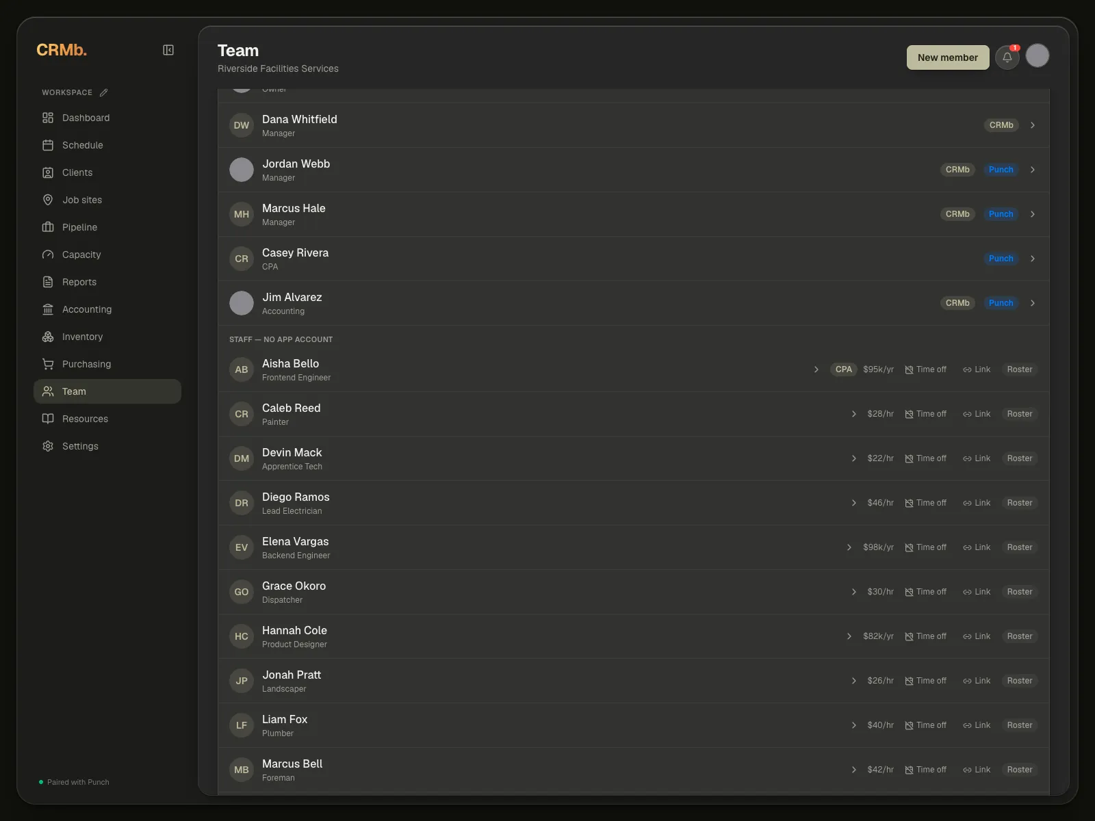The image size is (1095, 821).
Task: Open Purchasing from the sidebar
Action: coord(107,364)
